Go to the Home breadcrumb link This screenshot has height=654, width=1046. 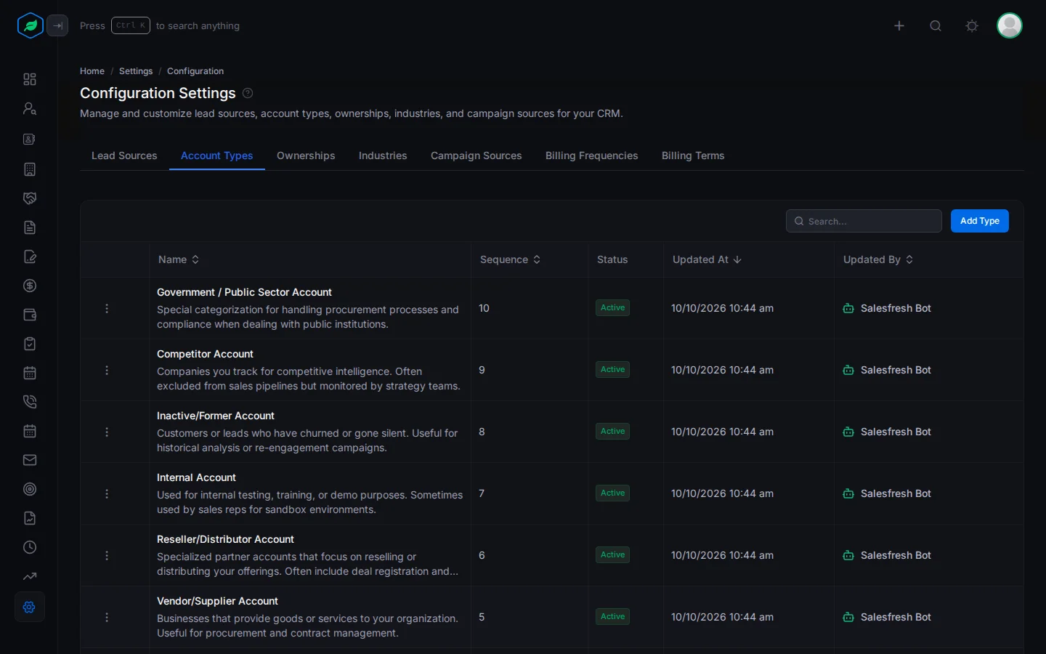point(92,71)
